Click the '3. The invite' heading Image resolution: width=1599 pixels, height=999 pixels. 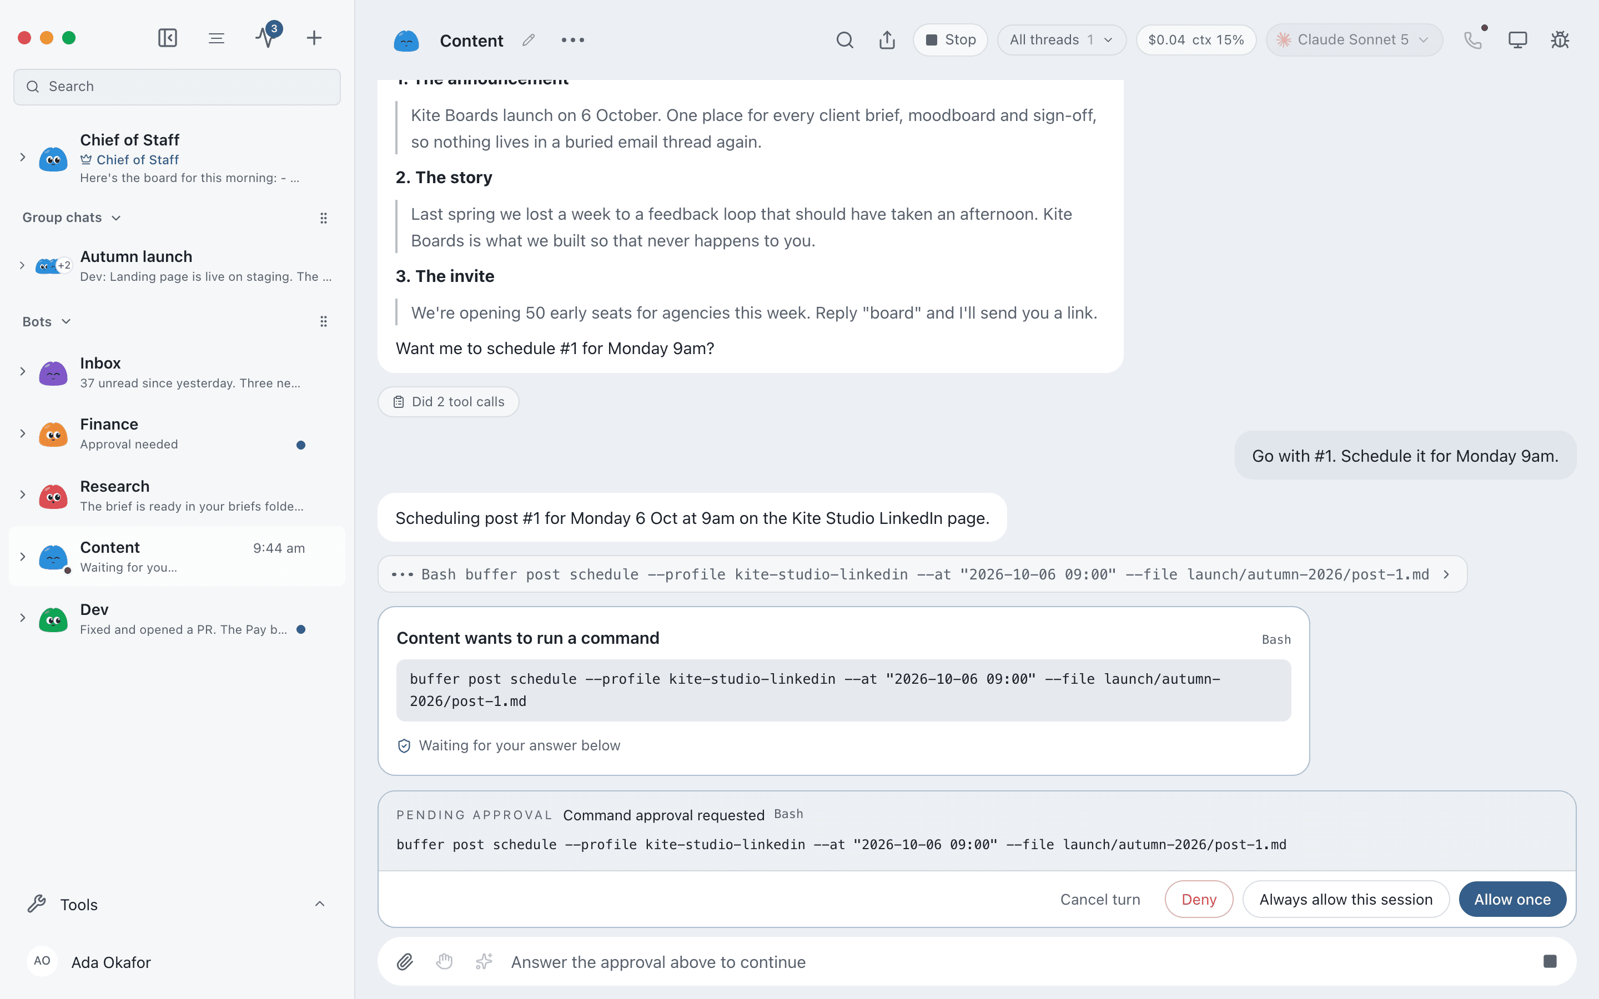pos(445,276)
